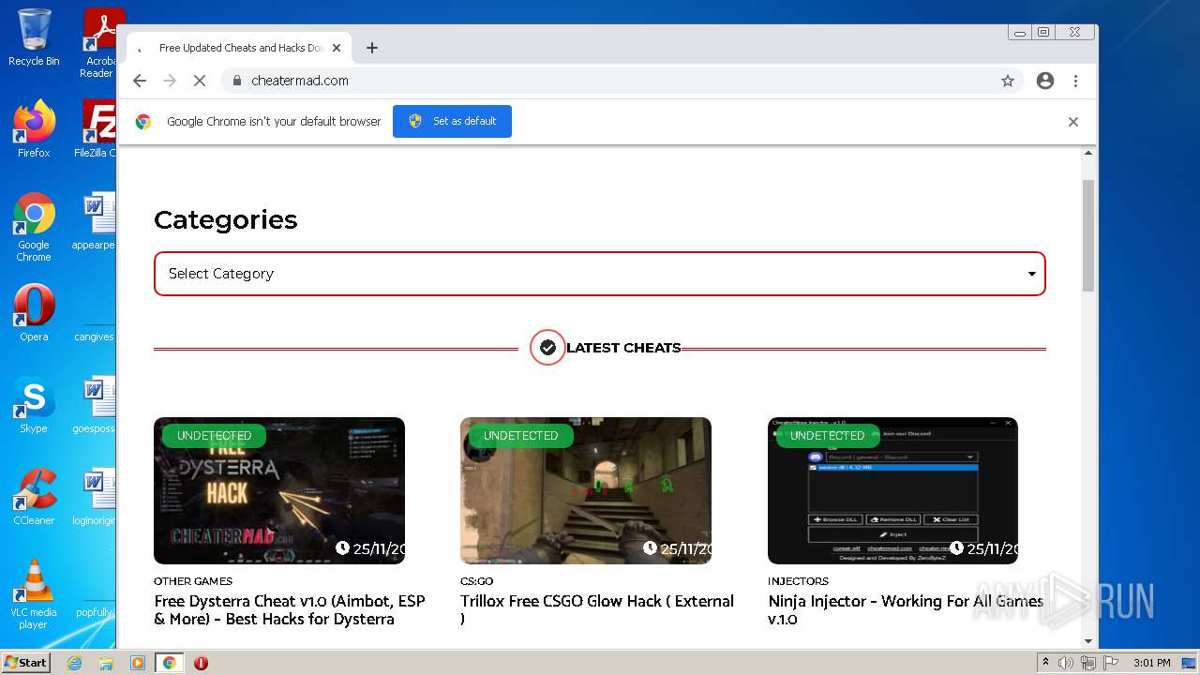Close the Free Updated Cheats tab
Viewport: 1200px width, 675px height.
coord(337,48)
